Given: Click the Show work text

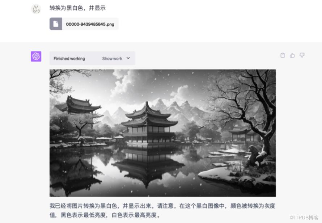Looking at the screenshot, I should (112, 59).
